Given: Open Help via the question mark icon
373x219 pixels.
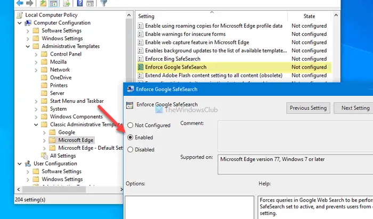Looking at the screenshot, I should [80, 3].
